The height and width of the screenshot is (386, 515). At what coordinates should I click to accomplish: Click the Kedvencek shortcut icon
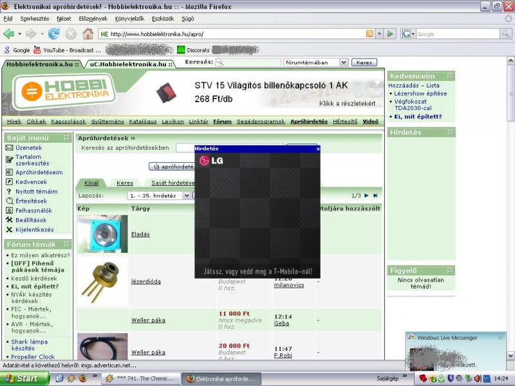9,182
